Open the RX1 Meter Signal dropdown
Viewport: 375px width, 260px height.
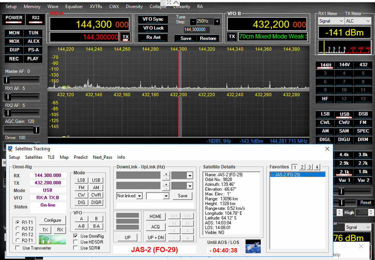331,21
